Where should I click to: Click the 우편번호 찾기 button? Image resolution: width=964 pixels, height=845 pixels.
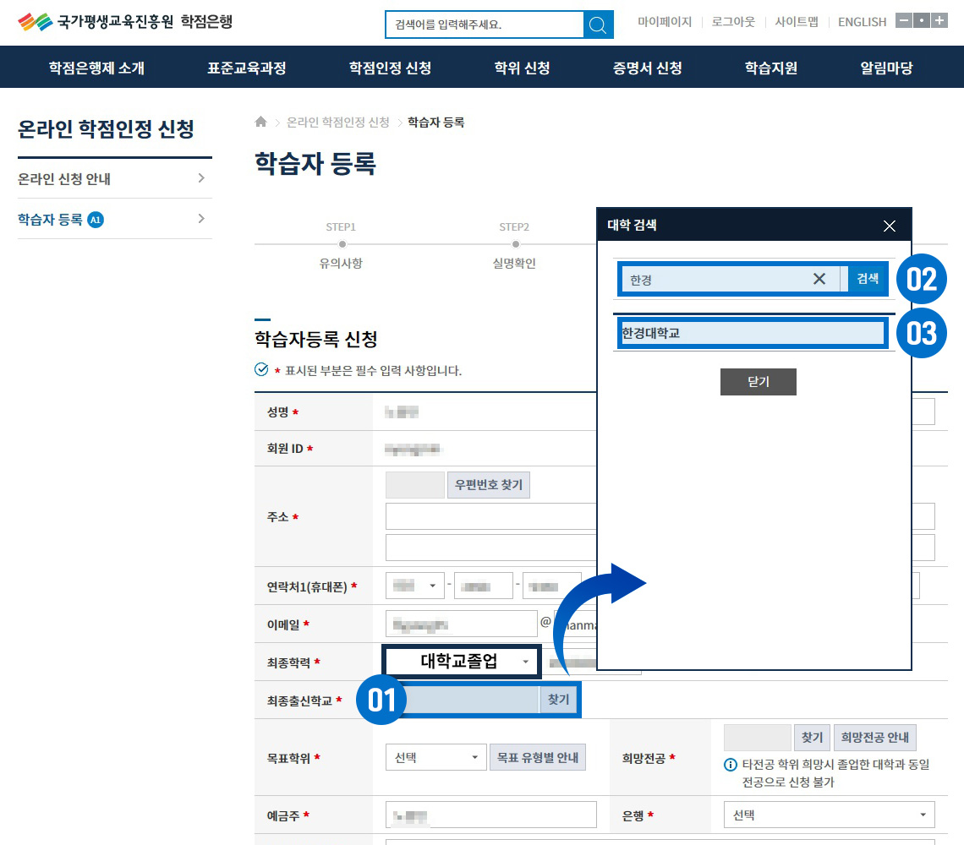tap(488, 485)
